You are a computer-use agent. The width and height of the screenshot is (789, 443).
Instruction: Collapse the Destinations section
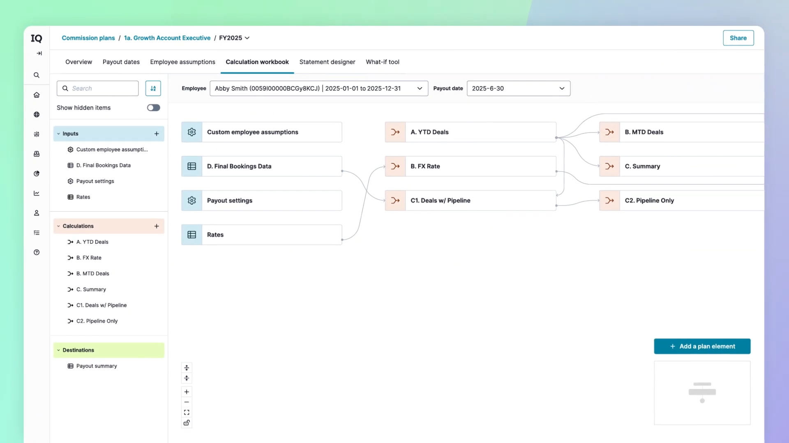(x=58, y=350)
